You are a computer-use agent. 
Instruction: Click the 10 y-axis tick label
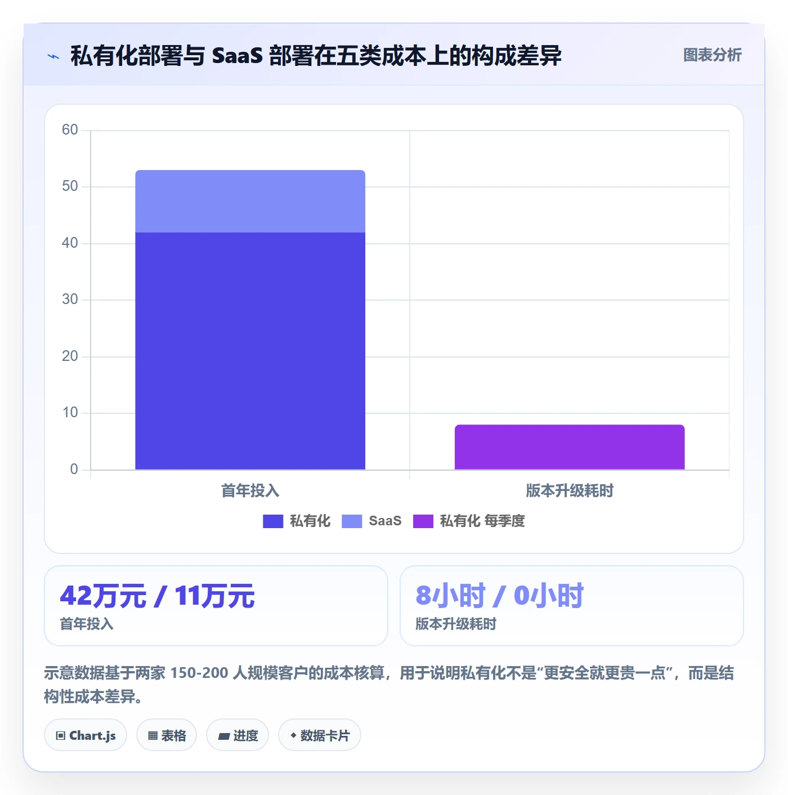(x=70, y=413)
